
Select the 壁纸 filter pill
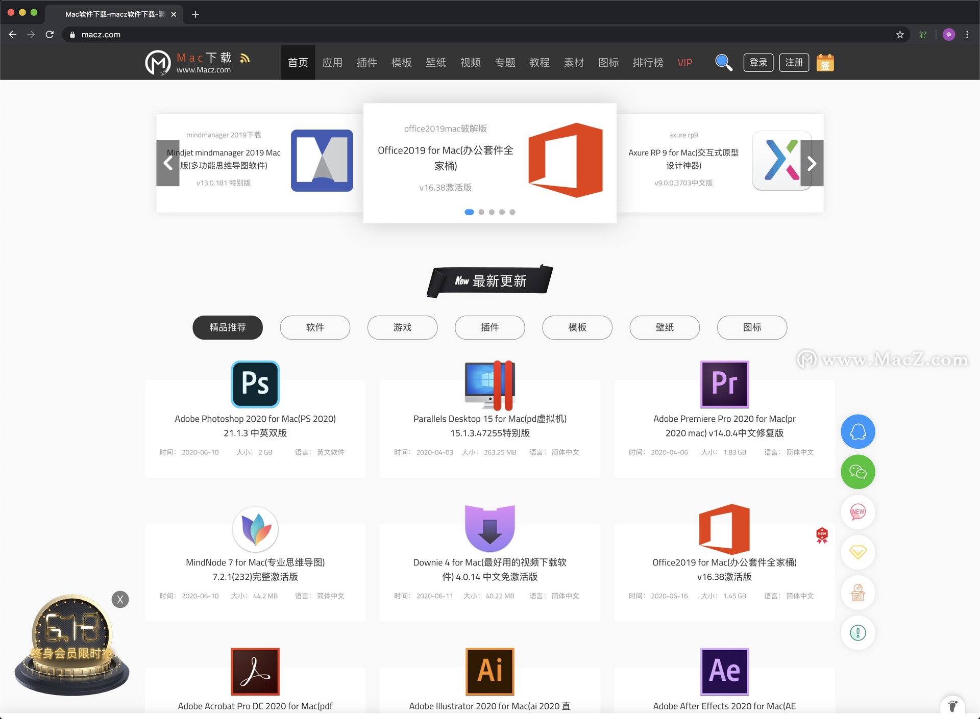click(665, 327)
